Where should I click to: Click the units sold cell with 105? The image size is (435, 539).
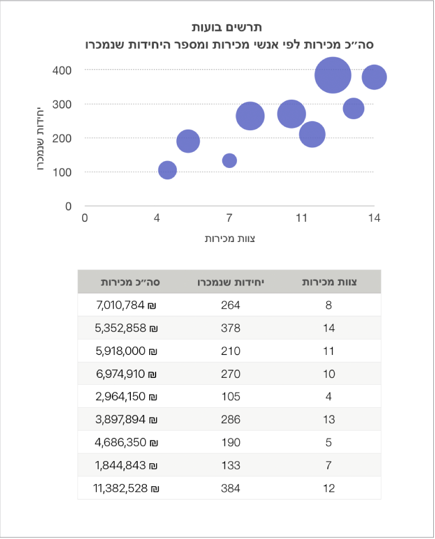click(x=230, y=397)
